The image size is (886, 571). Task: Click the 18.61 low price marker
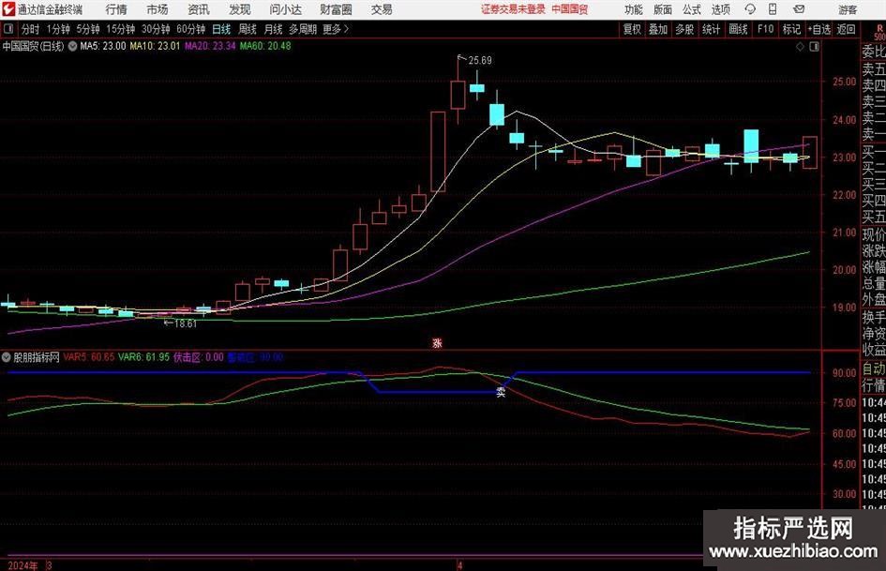click(186, 324)
